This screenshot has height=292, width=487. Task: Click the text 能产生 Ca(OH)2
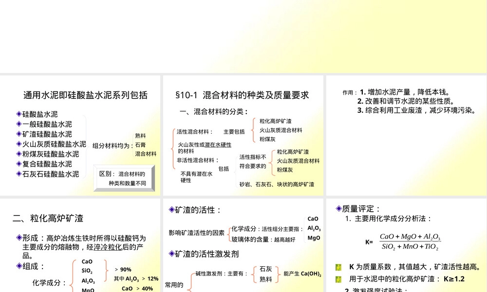coord(302,274)
